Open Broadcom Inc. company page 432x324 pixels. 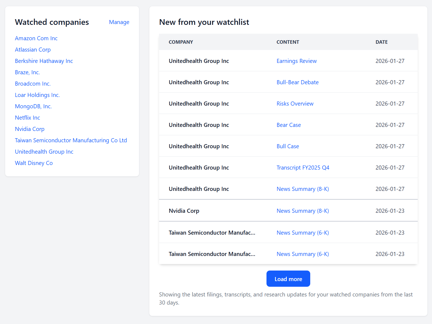click(33, 84)
